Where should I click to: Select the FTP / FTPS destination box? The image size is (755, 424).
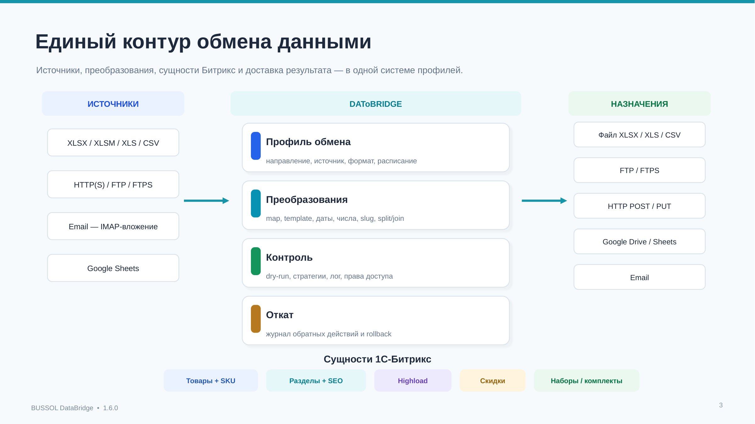click(x=639, y=170)
